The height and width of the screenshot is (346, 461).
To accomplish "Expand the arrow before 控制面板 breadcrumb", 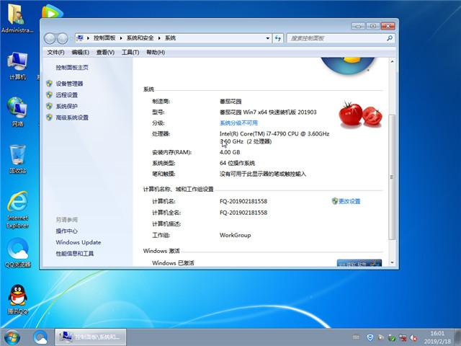I will click(88, 38).
